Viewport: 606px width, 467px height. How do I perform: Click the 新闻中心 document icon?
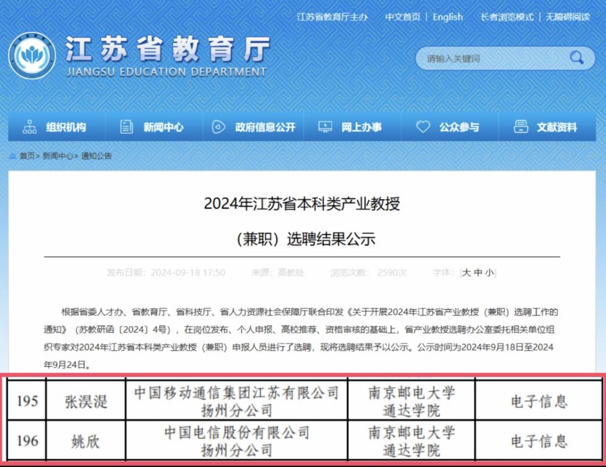[x=127, y=127]
